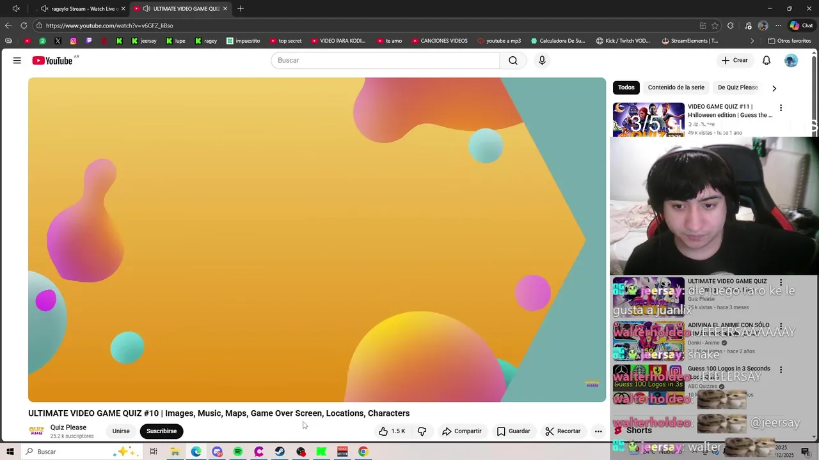
Task: Select the Todos filter chip
Action: pos(626,88)
